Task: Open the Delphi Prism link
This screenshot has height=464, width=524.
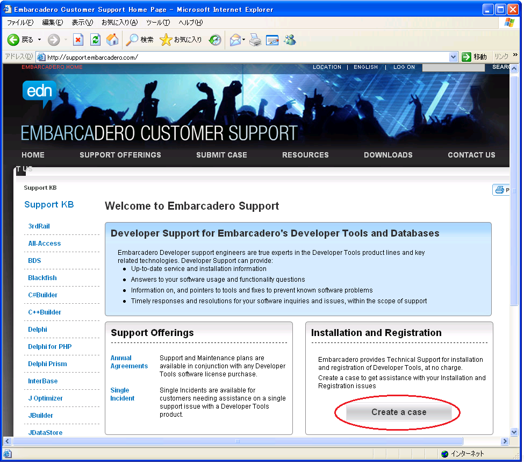Action: 47,365
